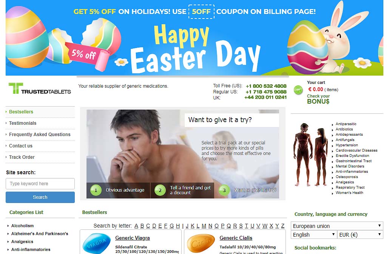The image size is (389, 254).
Task: Click the green shopping cart icon
Action: point(298,90)
